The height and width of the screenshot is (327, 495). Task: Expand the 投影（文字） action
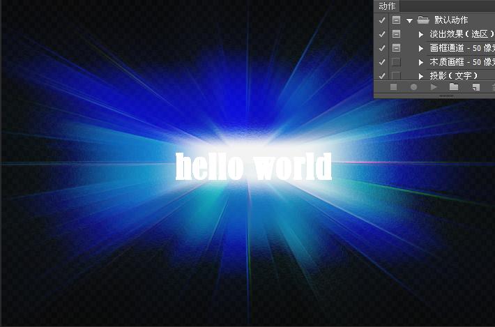pos(421,76)
